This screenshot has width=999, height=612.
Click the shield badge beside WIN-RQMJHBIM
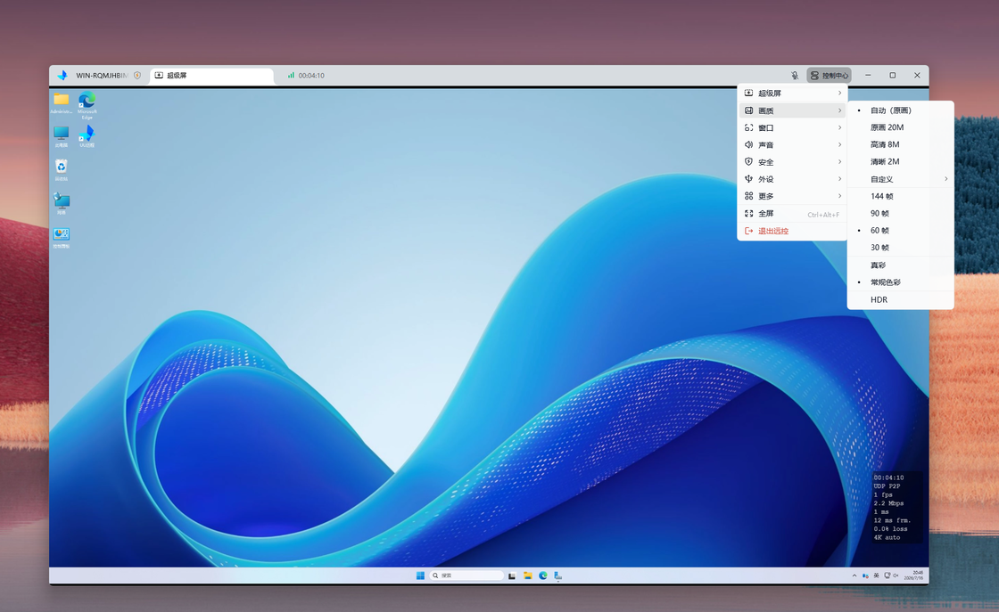pyautogui.click(x=137, y=75)
